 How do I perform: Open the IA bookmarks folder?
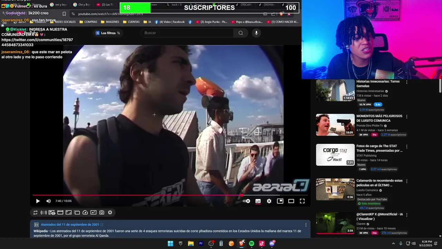coord(147,22)
